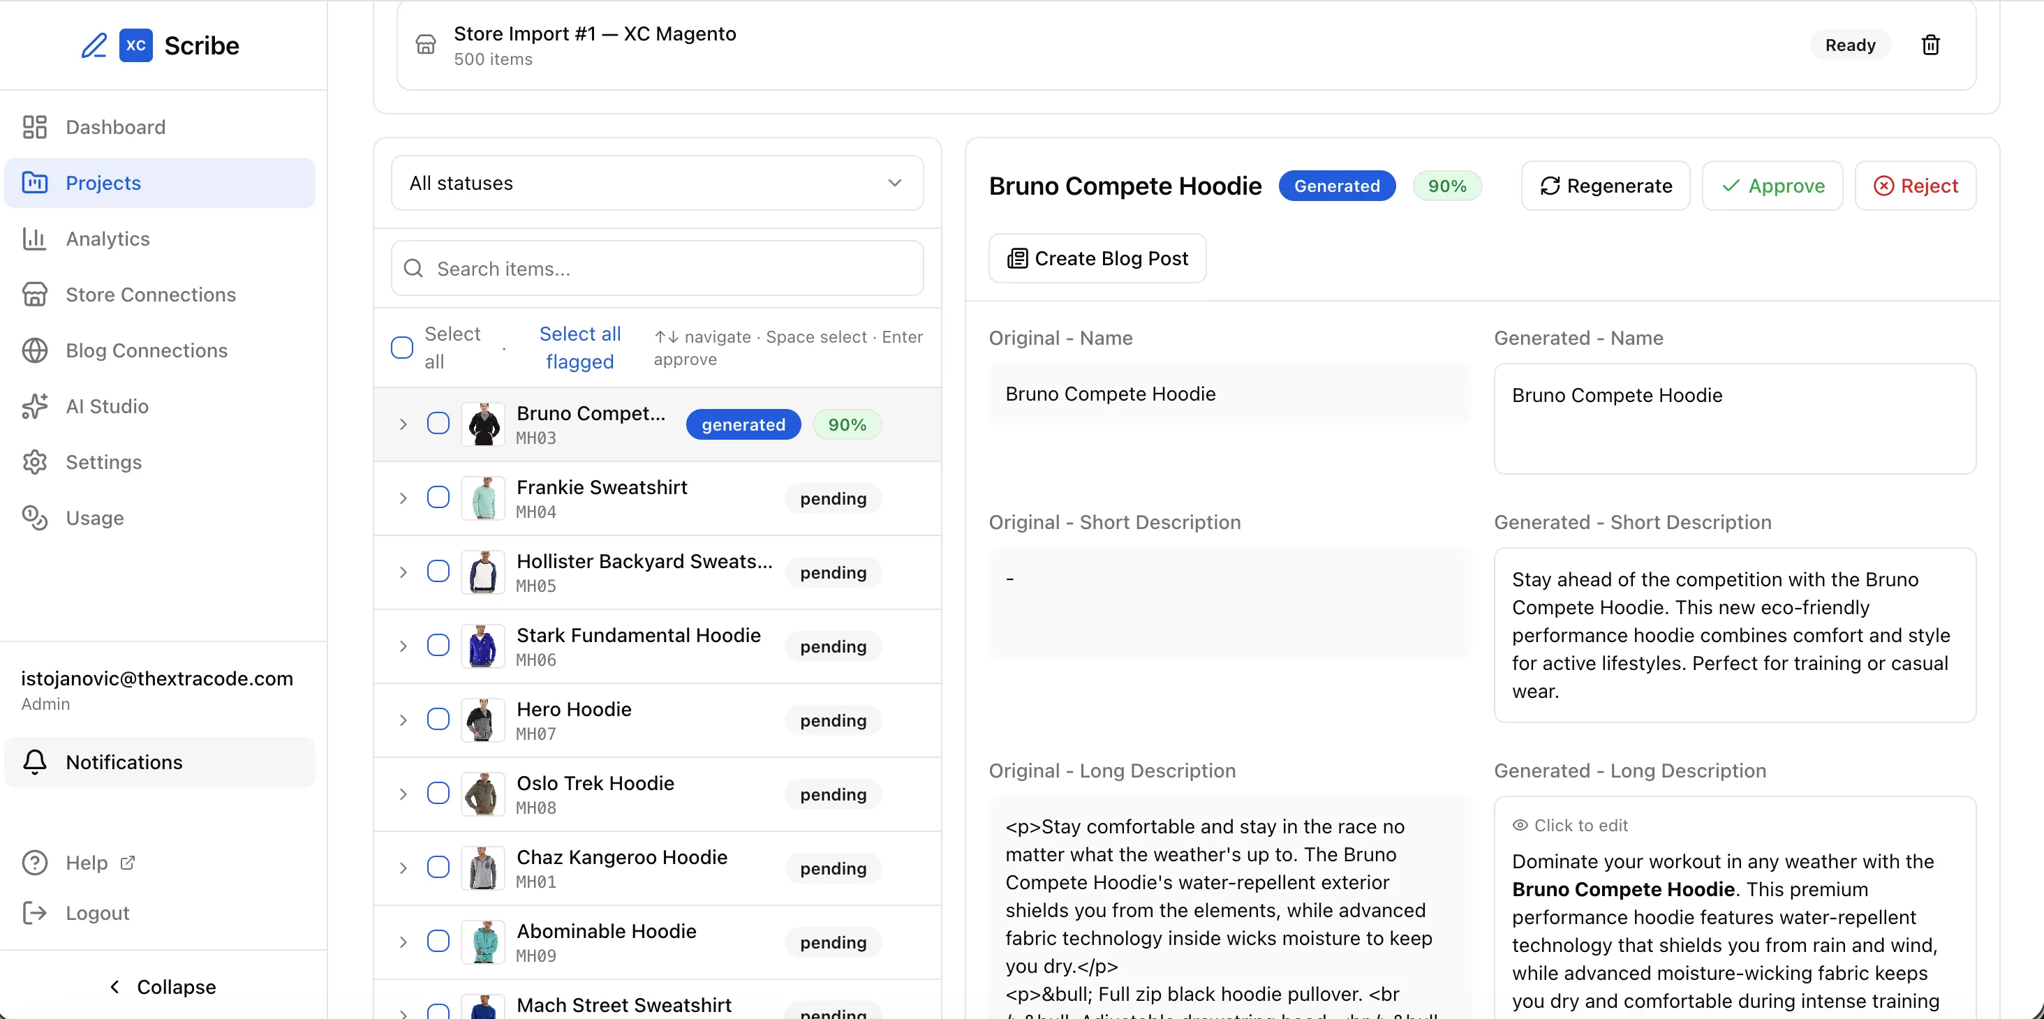This screenshot has height=1019, width=2044.
Task: Delete Store Import #1 via the trash icon
Action: [x=1930, y=45]
